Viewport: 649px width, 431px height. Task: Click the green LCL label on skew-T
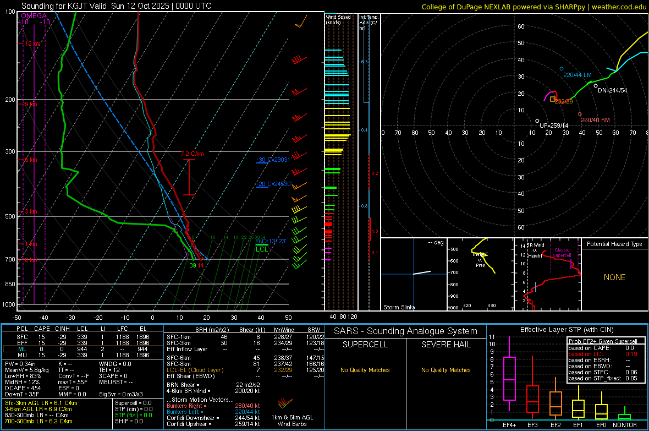[x=262, y=249]
